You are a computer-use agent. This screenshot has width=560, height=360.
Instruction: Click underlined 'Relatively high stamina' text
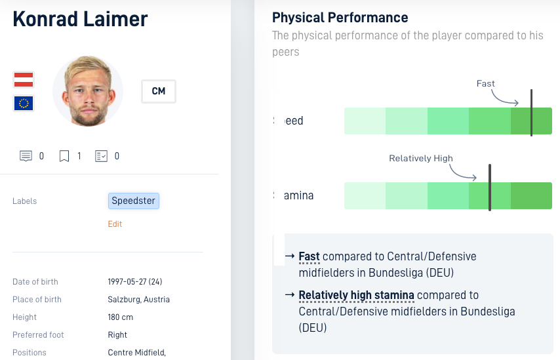pyautogui.click(x=357, y=295)
